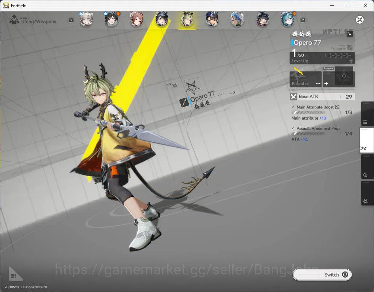Click the 1/4 skill rank value

[x=348, y=134]
